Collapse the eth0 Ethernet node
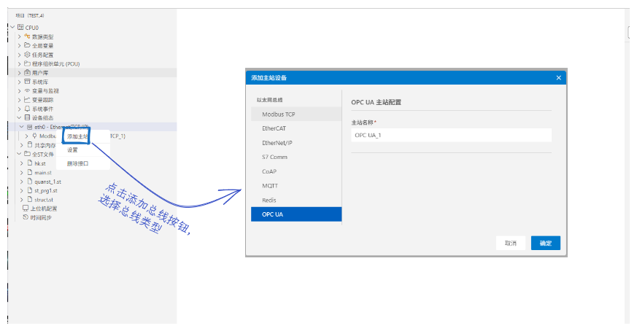This screenshot has width=637, height=331. click(22, 127)
